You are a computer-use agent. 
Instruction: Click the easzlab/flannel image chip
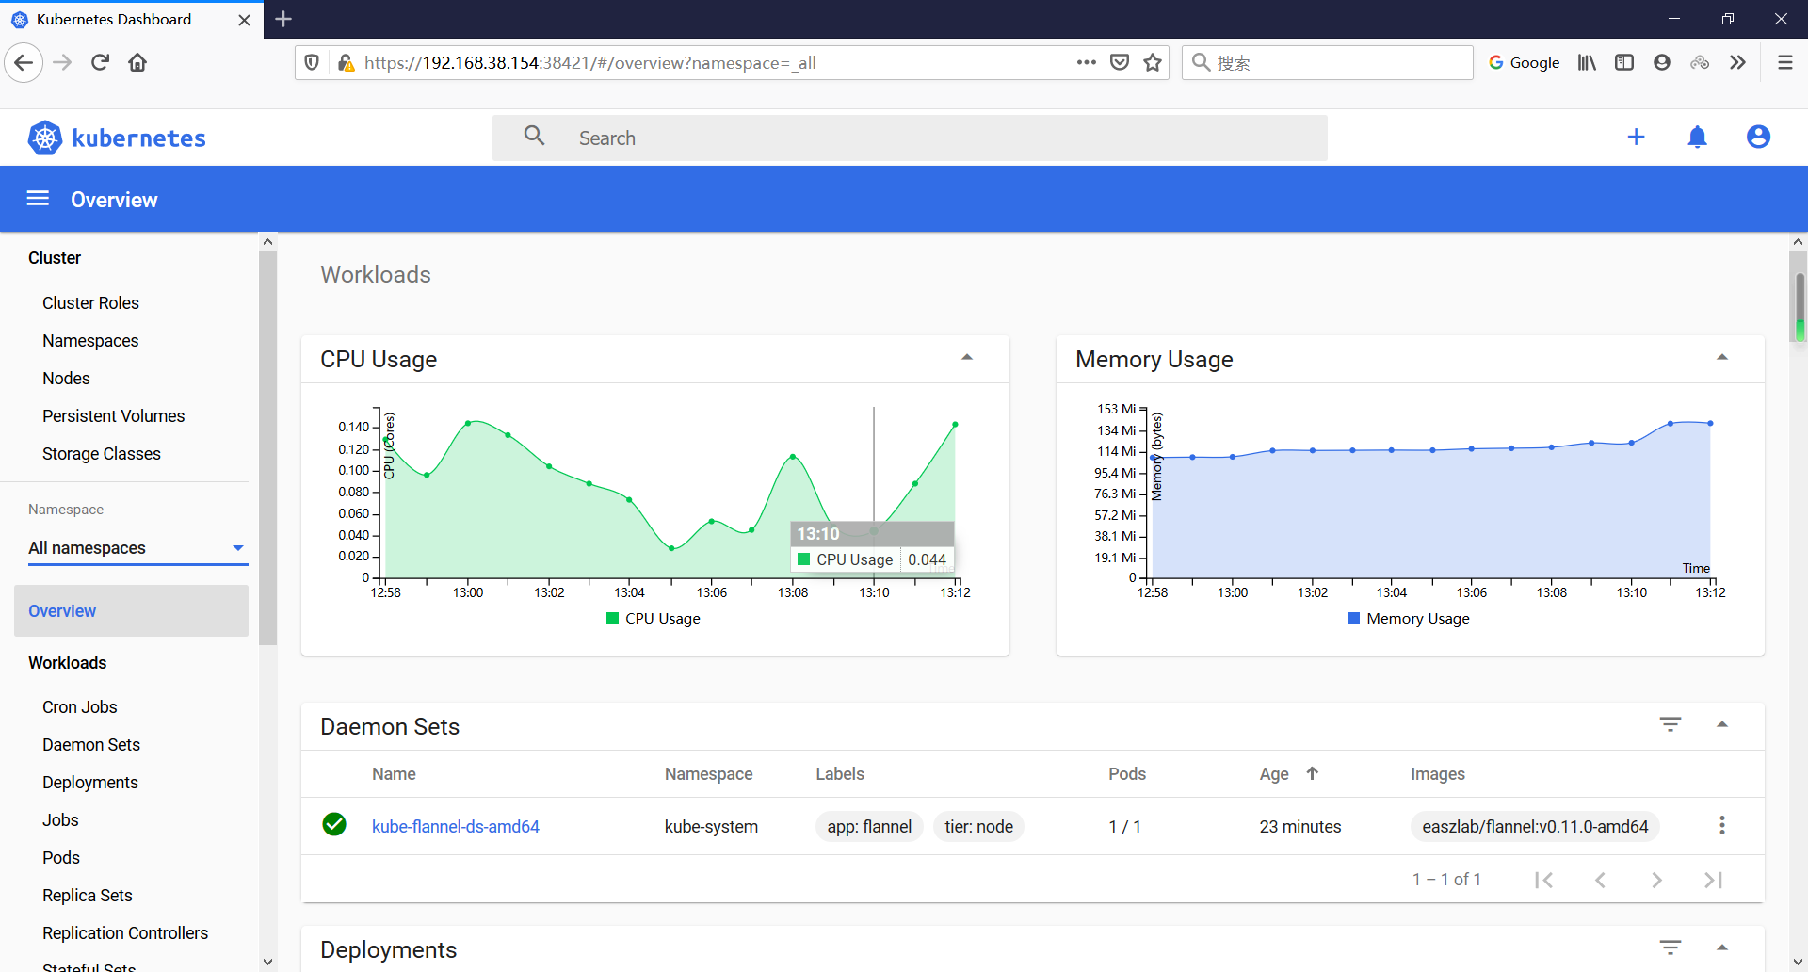click(x=1535, y=827)
